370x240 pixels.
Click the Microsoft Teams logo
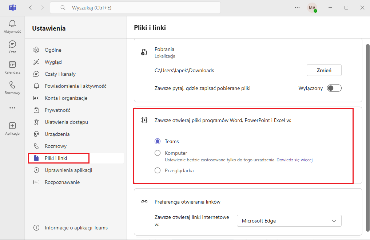[x=12, y=8]
